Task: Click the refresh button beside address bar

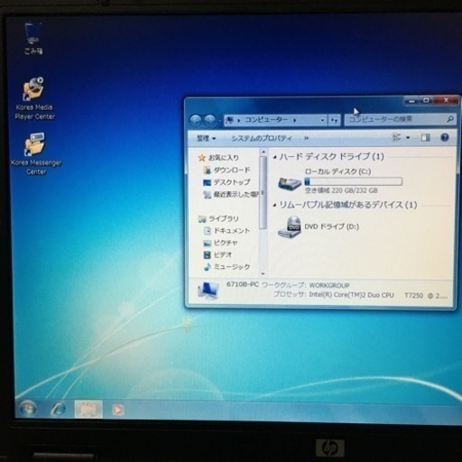Action: pyautogui.click(x=334, y=120)
